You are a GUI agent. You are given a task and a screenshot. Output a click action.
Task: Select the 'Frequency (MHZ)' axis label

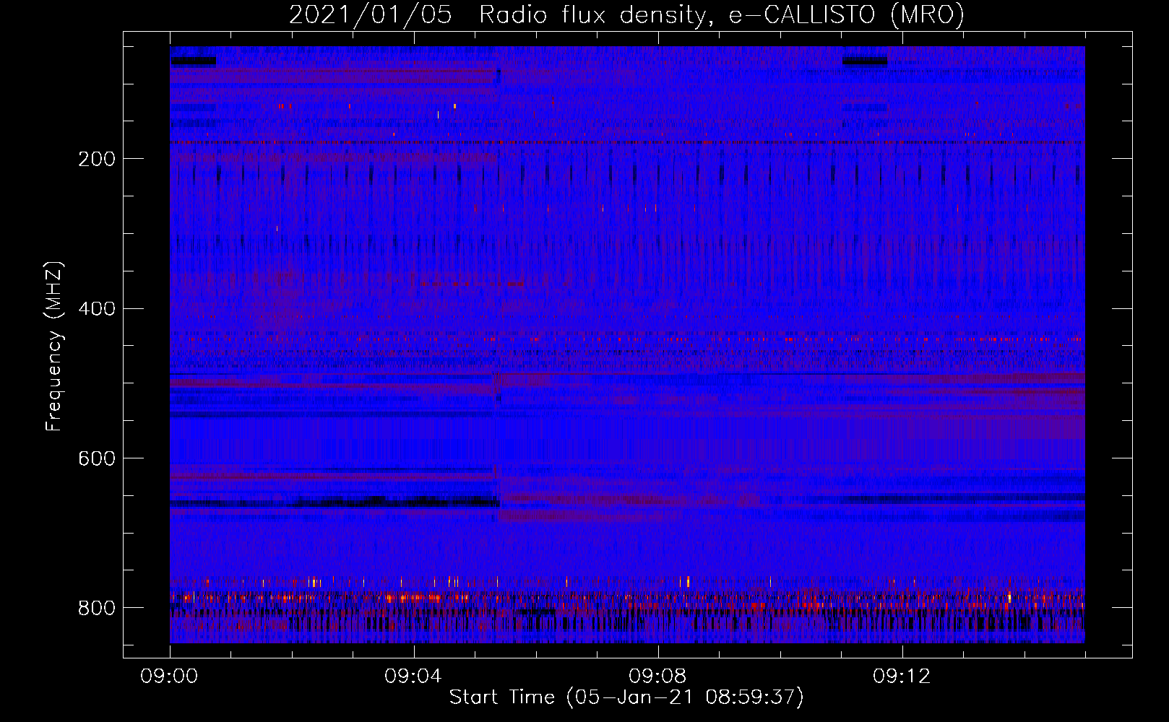(54, 346)
